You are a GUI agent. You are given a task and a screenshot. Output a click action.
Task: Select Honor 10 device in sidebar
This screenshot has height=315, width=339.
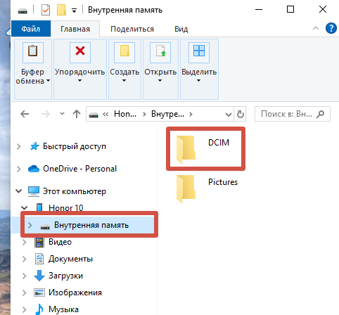click(66, 207)
